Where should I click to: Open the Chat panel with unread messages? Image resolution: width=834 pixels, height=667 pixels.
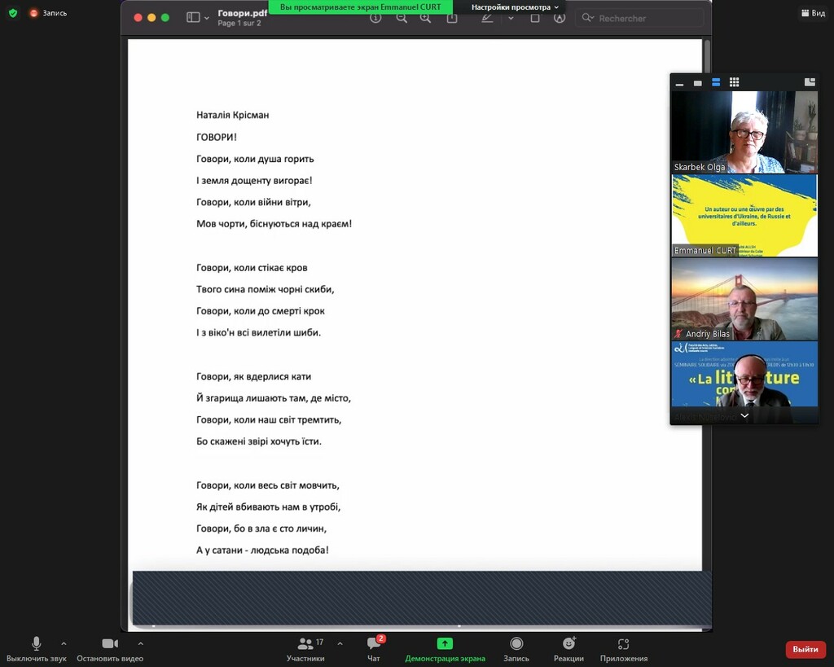pyautogui.click(x=374, y=648)
